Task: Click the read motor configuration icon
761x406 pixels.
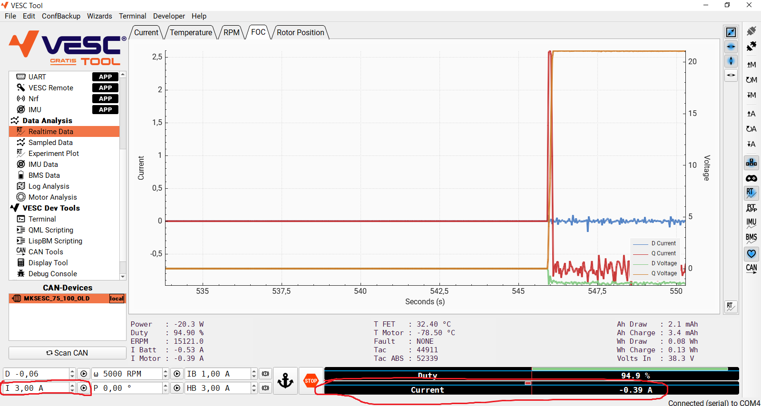Action: point(751,65)
